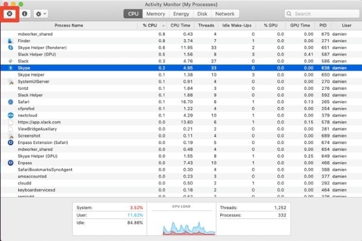Screen dimensions: 362x241
Task: Select the amsaccountsd process
Action: 181,177
